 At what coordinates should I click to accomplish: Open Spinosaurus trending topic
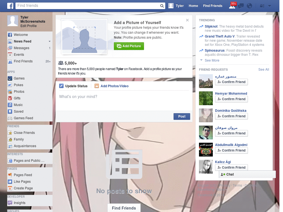coord(214,51)
